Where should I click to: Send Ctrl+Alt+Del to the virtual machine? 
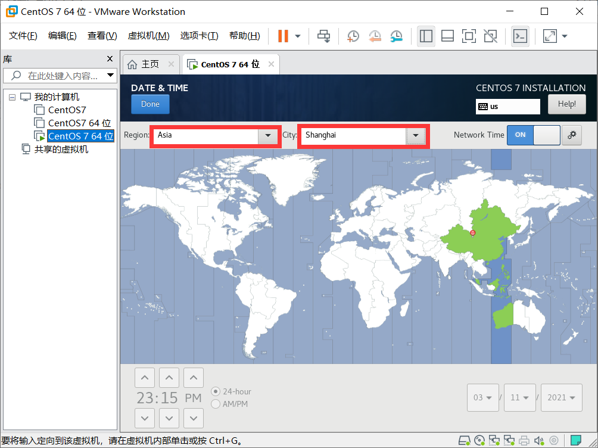point(323,36)
